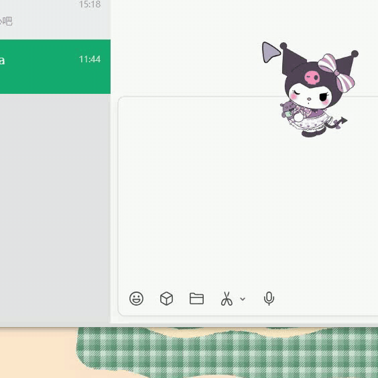This screenshot has height=378, width=378.
Task: Start a screenshot with the scissors icon
Action: pos(227,298)
